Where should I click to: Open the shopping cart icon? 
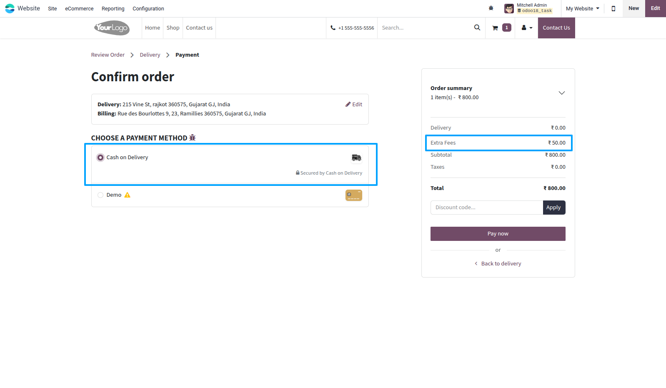click(495, 28)
